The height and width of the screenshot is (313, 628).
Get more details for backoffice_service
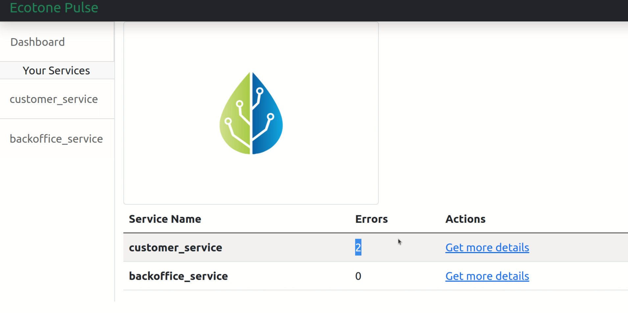[487, 276]
